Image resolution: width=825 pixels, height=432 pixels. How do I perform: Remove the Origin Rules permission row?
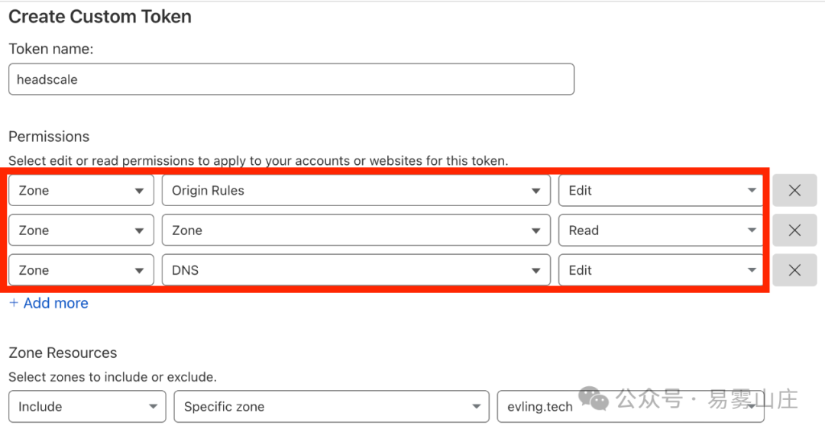point(794,190)
